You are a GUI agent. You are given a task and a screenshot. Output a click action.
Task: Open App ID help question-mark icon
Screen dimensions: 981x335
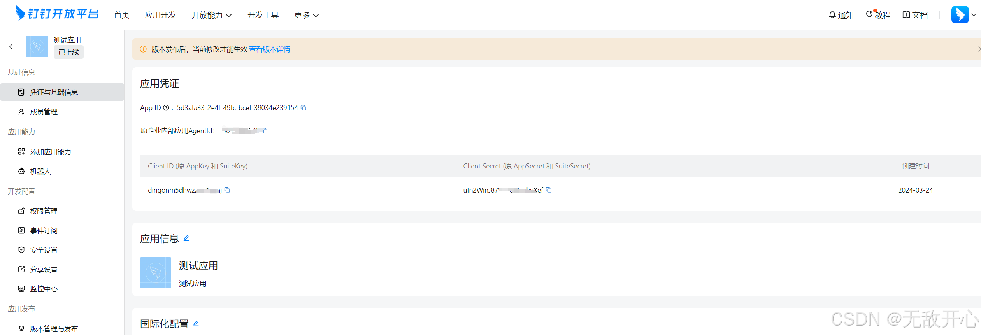click(x=166, y=108)
